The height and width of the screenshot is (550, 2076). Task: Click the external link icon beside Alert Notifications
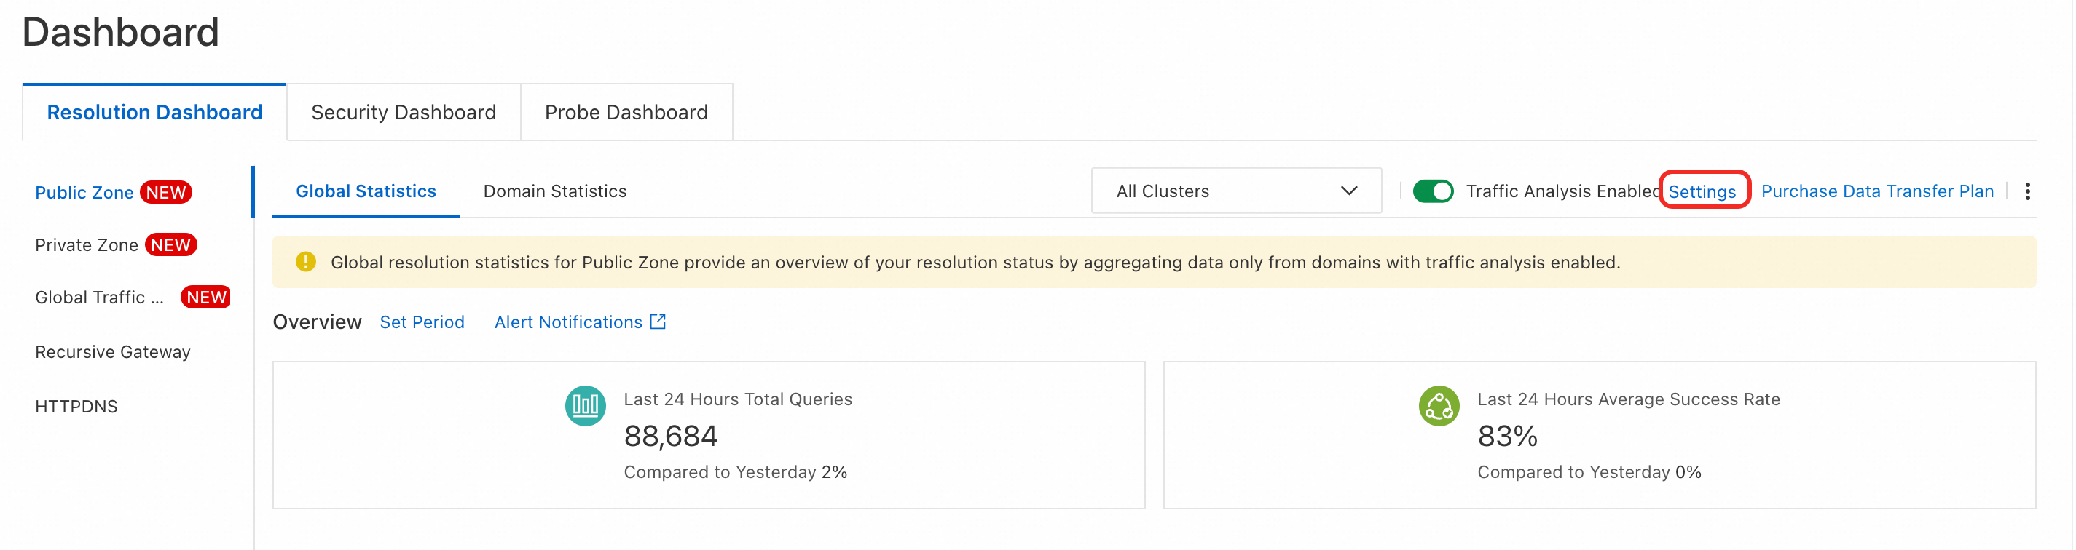pyautogui.click(x=658, y=322)
